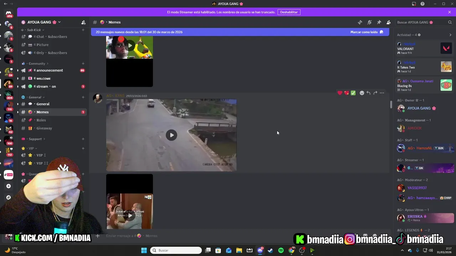Click Marcar como leído button
The width and height of the screenshot is (456, 256).
(367, 32)
